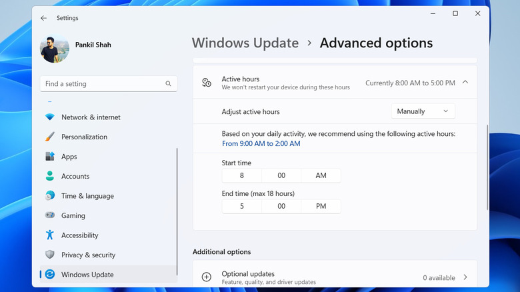Open Gaming settings
Viewport: 520px width, 292px height.
(x=73, y=216)
